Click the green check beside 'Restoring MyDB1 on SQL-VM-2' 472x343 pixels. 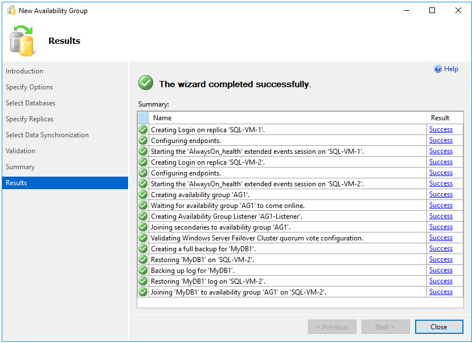(142, 259)
